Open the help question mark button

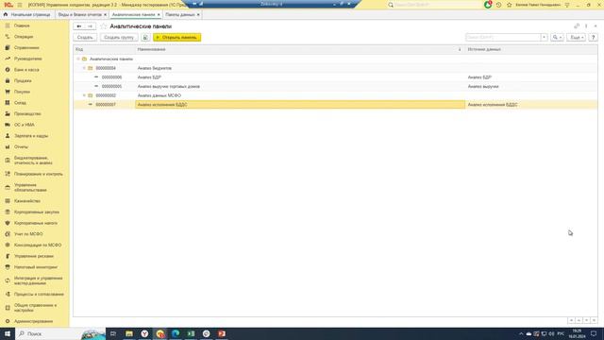[594, 38]
